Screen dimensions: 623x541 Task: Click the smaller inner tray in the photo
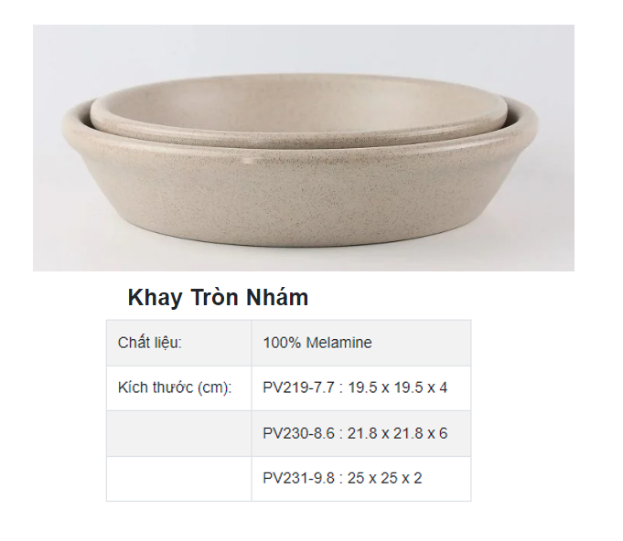pos(299,109)
